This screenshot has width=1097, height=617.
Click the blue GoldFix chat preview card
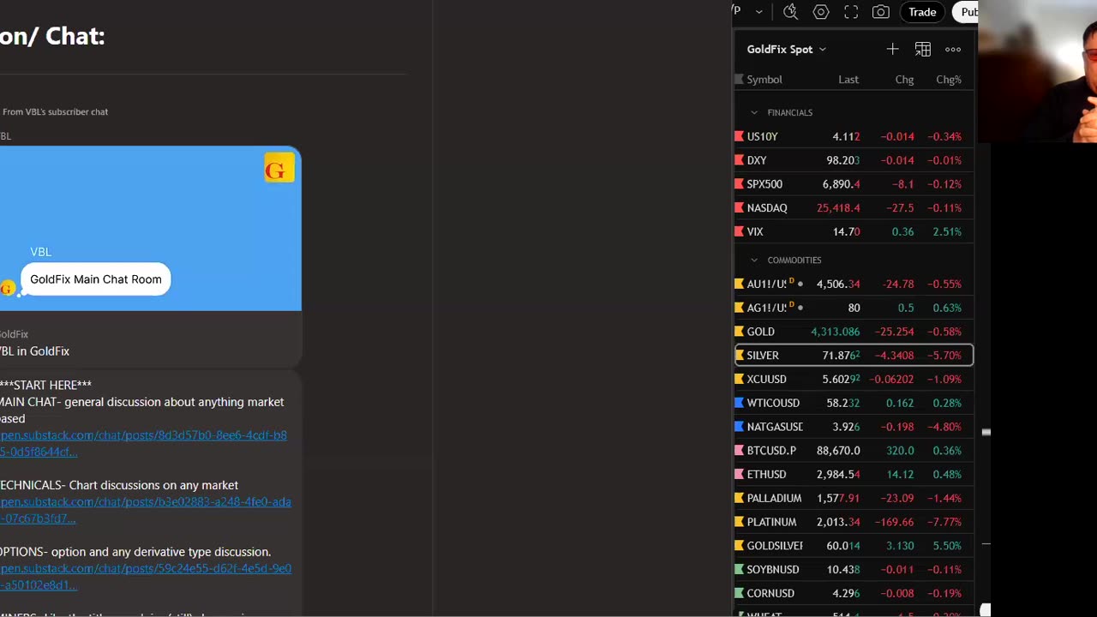150,229
